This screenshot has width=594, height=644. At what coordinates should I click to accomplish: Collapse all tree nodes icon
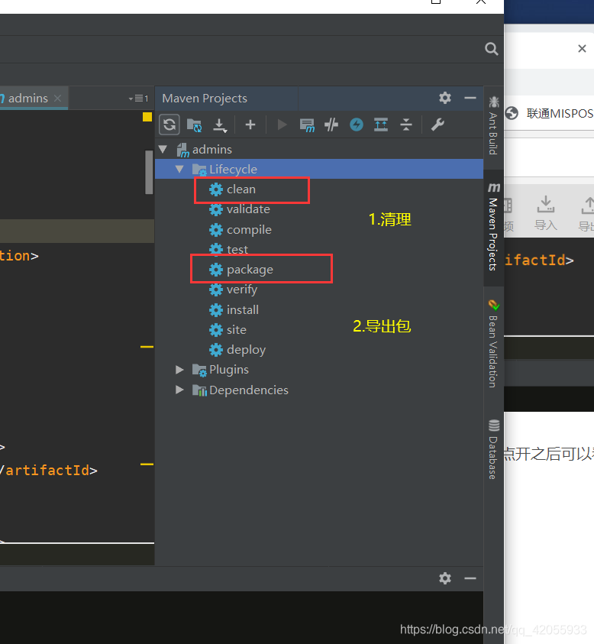(406, 125)
